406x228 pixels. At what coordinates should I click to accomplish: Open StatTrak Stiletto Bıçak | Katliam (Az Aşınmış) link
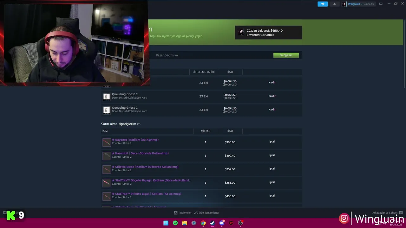[147, 194]
